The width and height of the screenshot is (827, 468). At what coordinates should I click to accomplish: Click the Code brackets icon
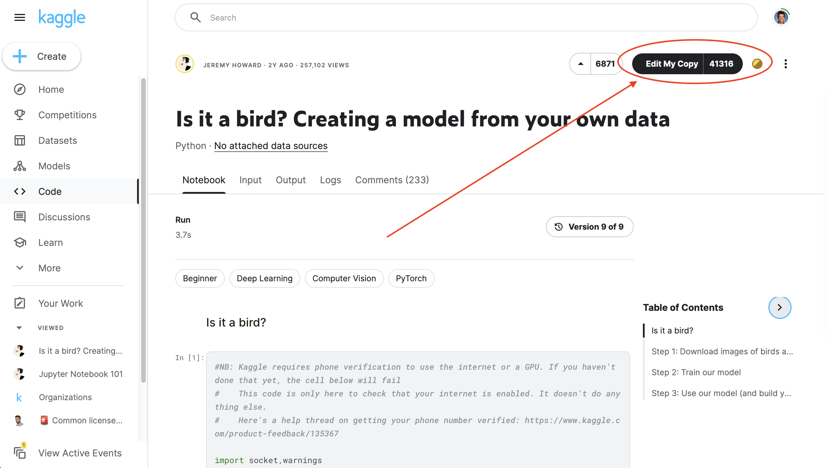(x=20, y=191)
